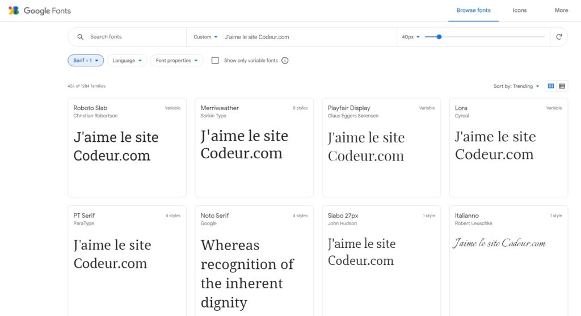Open variable fonts info icon
581x316 pixels.
[285, 61]
